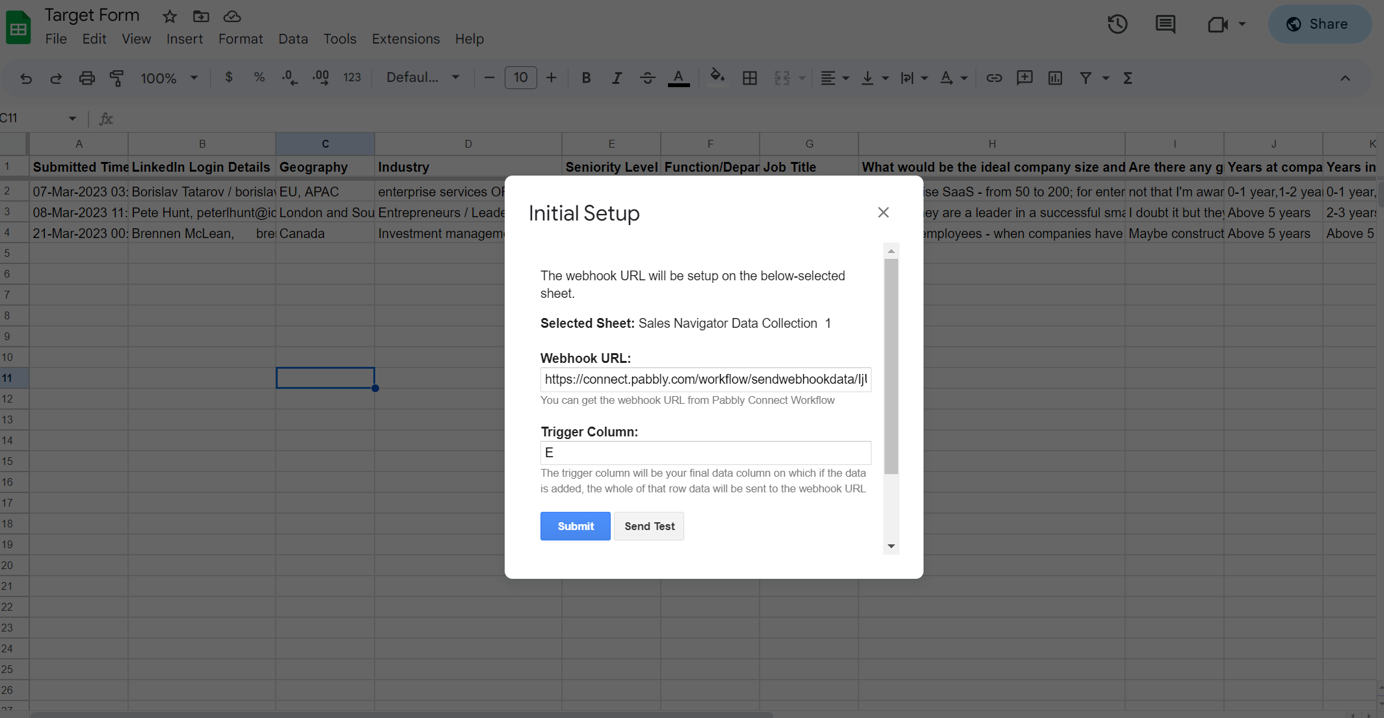The image size is (1384, 718).
Task: Click the Webhook URL input field
Action: (x=706, y=379)
